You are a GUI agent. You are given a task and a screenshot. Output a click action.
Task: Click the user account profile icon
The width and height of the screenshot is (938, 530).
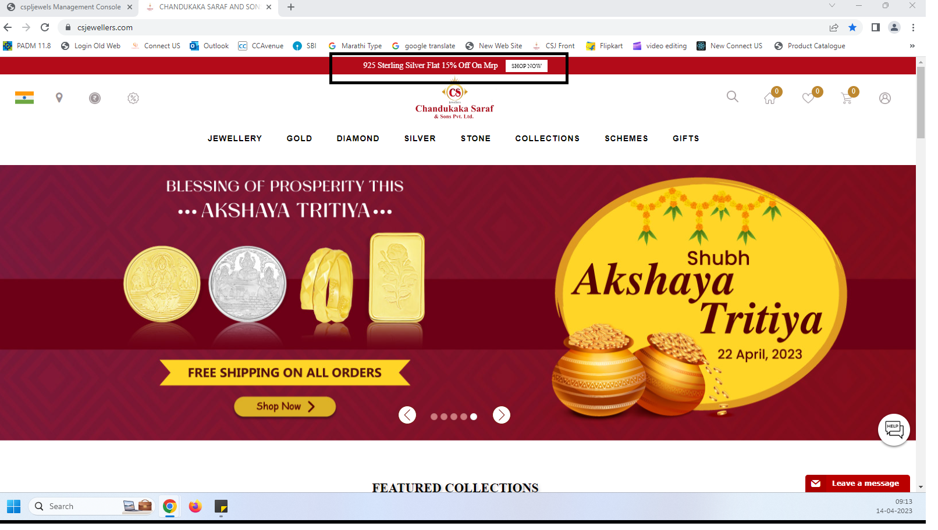(885, 98)
